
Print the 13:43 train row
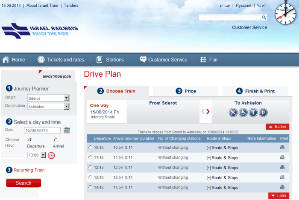click(282, 177)
